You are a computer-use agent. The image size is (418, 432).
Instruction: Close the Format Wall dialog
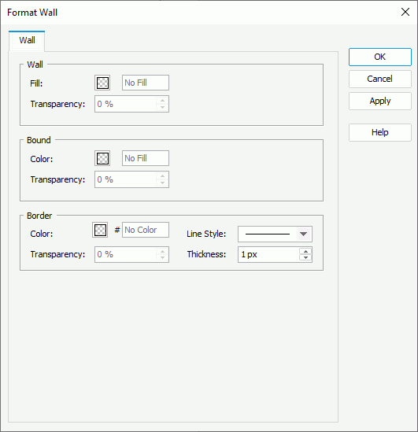pyautogui.click(x=405, y=12)
